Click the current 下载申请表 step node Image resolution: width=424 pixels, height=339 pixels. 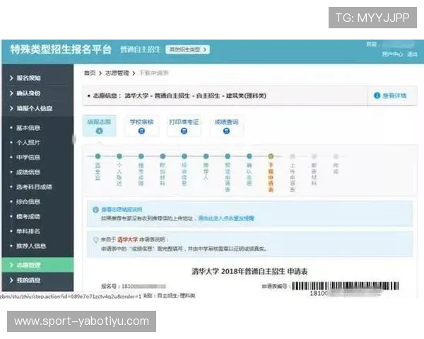click(271, 156)
